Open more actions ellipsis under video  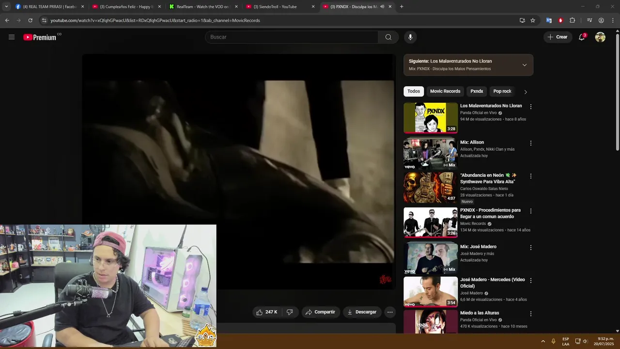pos(390,312)
